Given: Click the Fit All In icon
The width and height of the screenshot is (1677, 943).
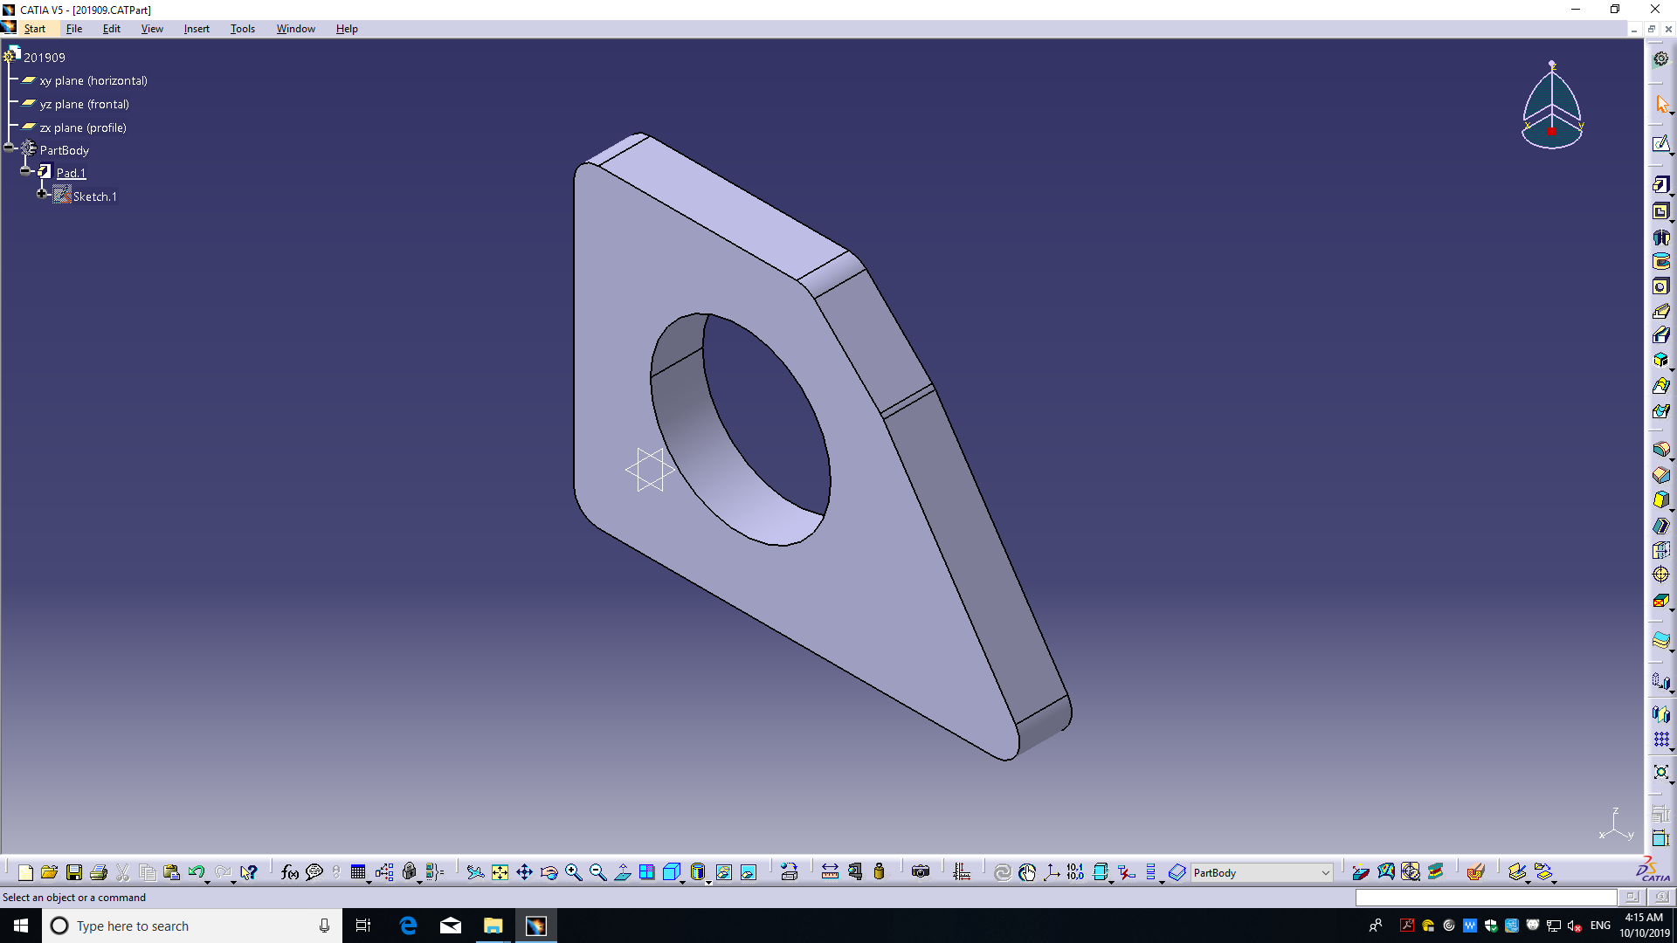Looking at the screenshot, I should coord(500,872).
